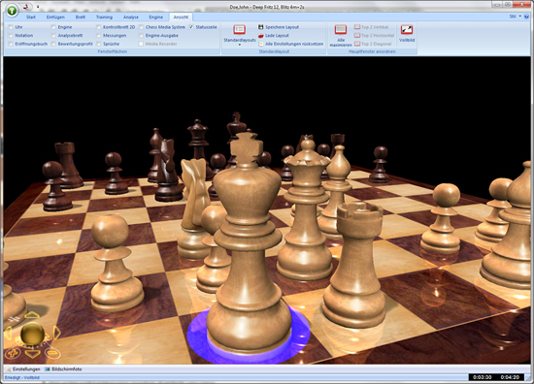
Task: Click the Bildschirmfoto button
Action: tap(63, 369)
